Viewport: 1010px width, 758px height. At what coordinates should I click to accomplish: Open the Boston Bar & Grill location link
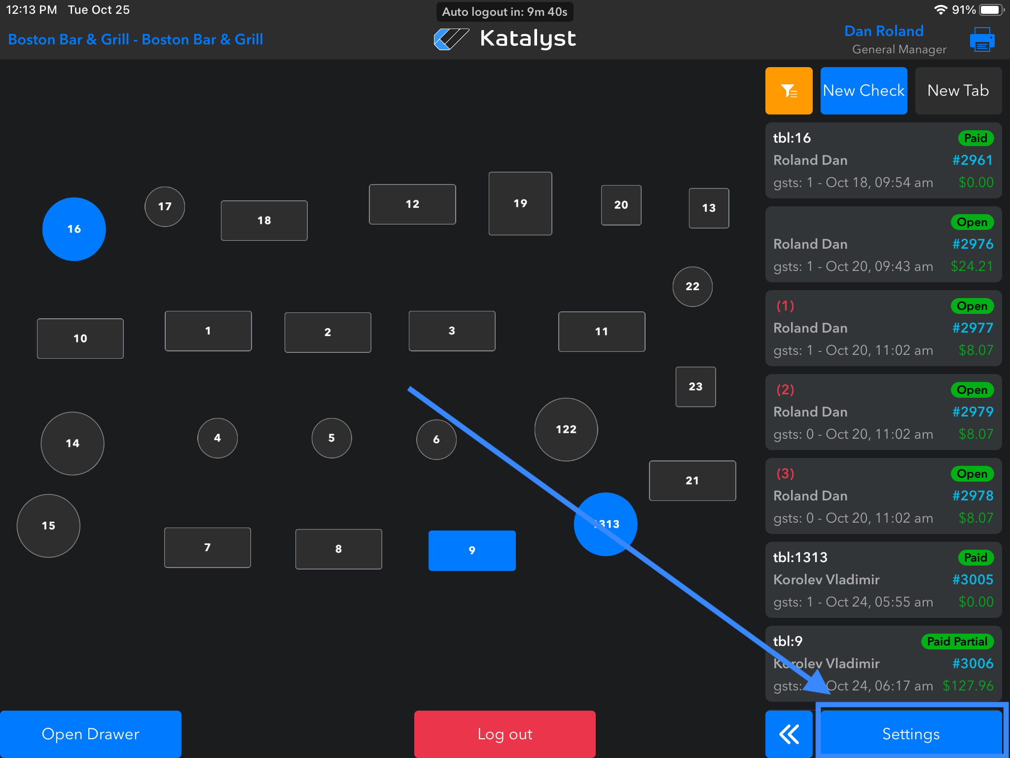pyautogui.click(x=136, y=39)
